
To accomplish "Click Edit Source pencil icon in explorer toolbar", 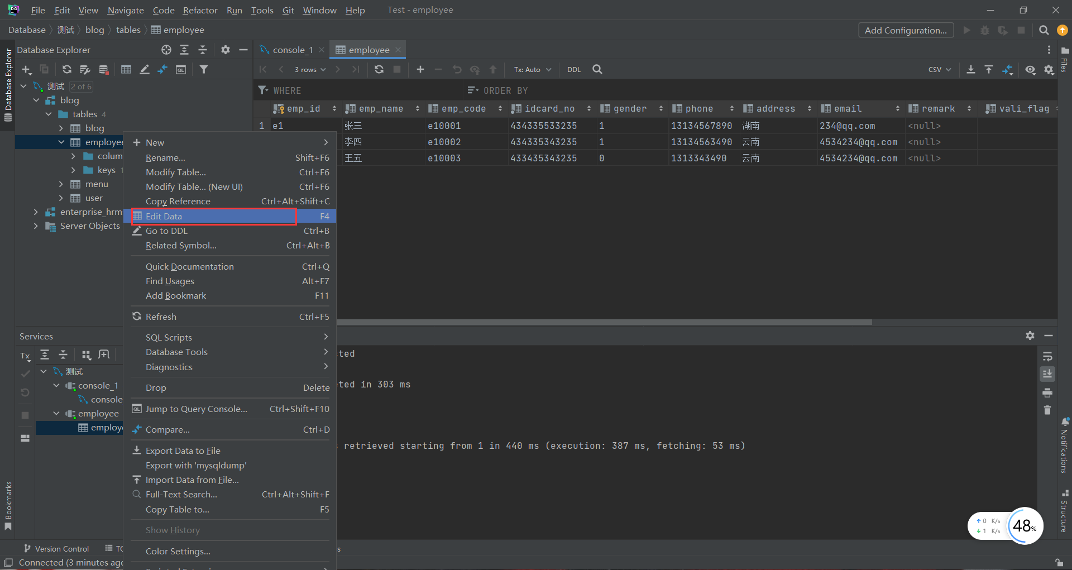I will (145, 69).
